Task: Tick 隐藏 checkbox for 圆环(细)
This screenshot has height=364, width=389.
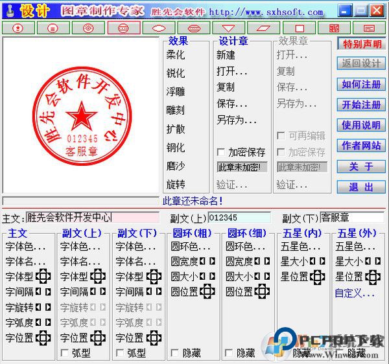Action: [229, 353]
